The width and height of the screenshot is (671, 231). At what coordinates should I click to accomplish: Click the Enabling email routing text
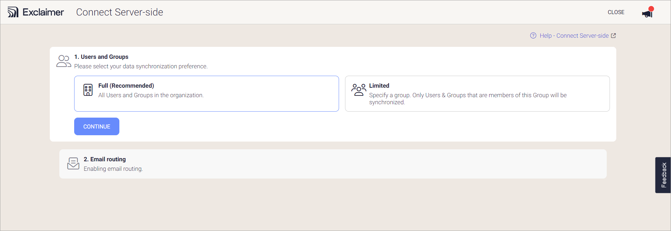(x=113, y=169)
